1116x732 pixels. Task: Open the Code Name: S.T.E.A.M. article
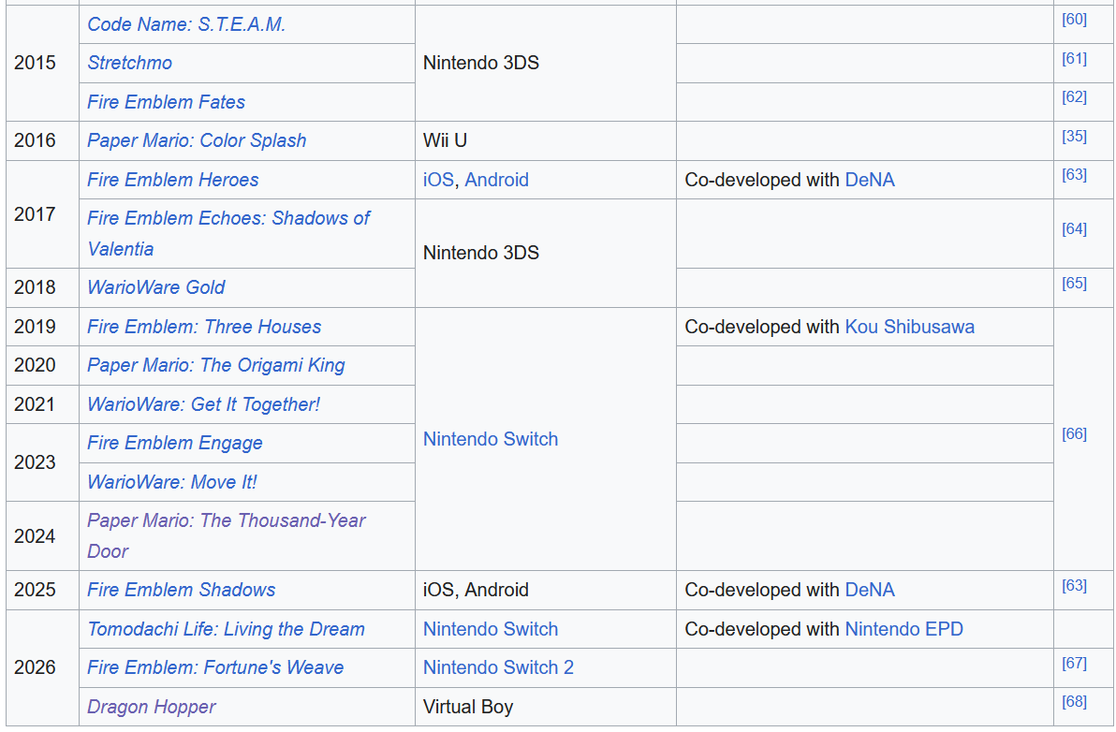[x=186, y=24]
